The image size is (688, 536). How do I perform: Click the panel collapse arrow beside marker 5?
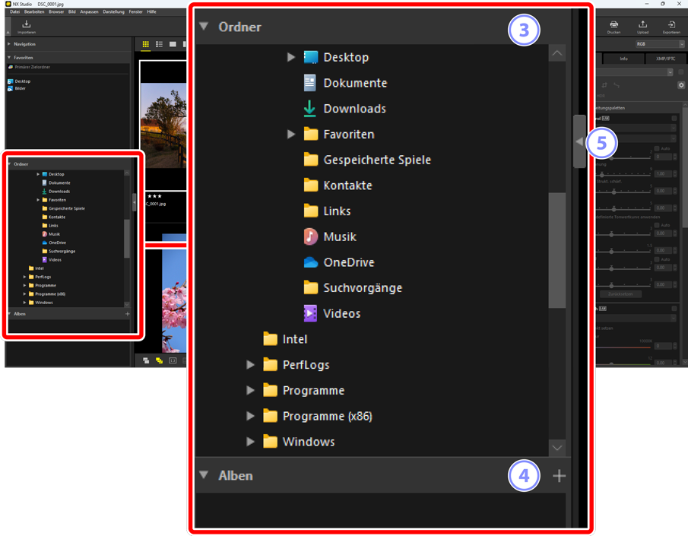click(579, 141)
